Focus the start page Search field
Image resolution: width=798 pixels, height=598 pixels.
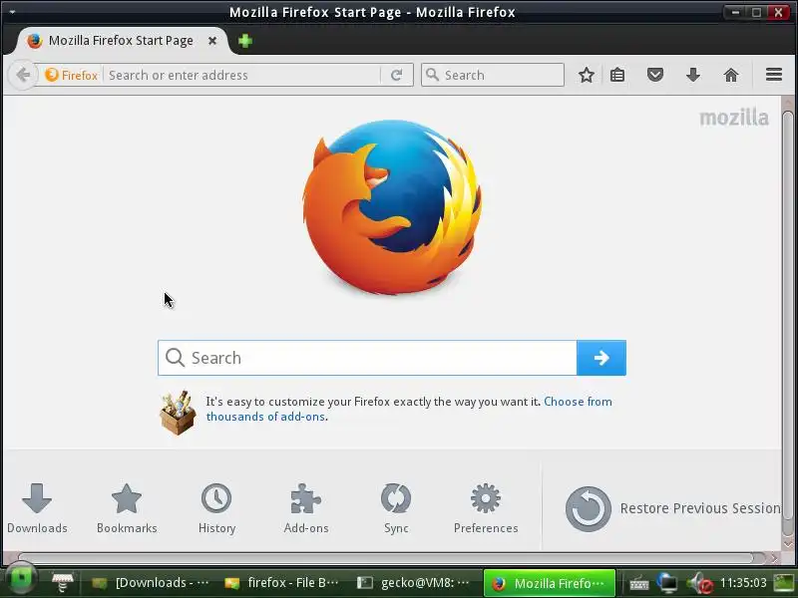[x=367, y=358]
